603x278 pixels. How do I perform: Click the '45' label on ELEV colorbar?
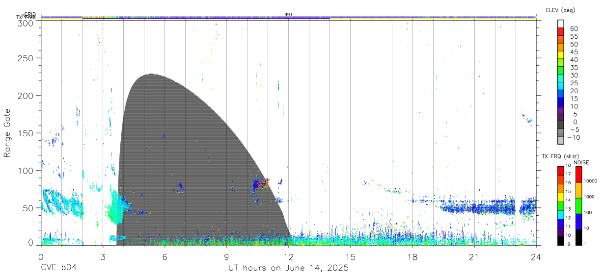(574, 52)
